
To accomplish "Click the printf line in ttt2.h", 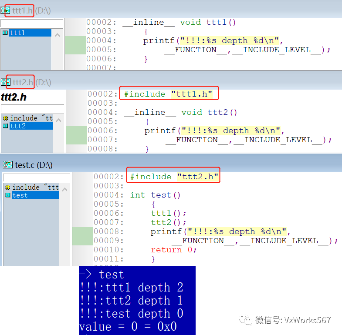I will (x=214, y=131).
